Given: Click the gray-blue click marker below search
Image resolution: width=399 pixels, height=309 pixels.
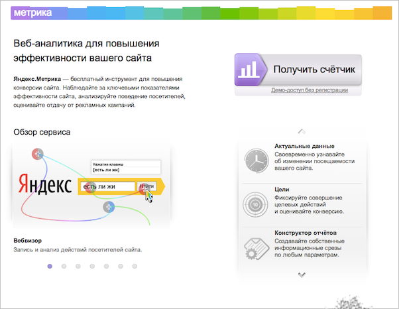Looking at the screenshot, I should pyautogui.click(x=109, y=207).
